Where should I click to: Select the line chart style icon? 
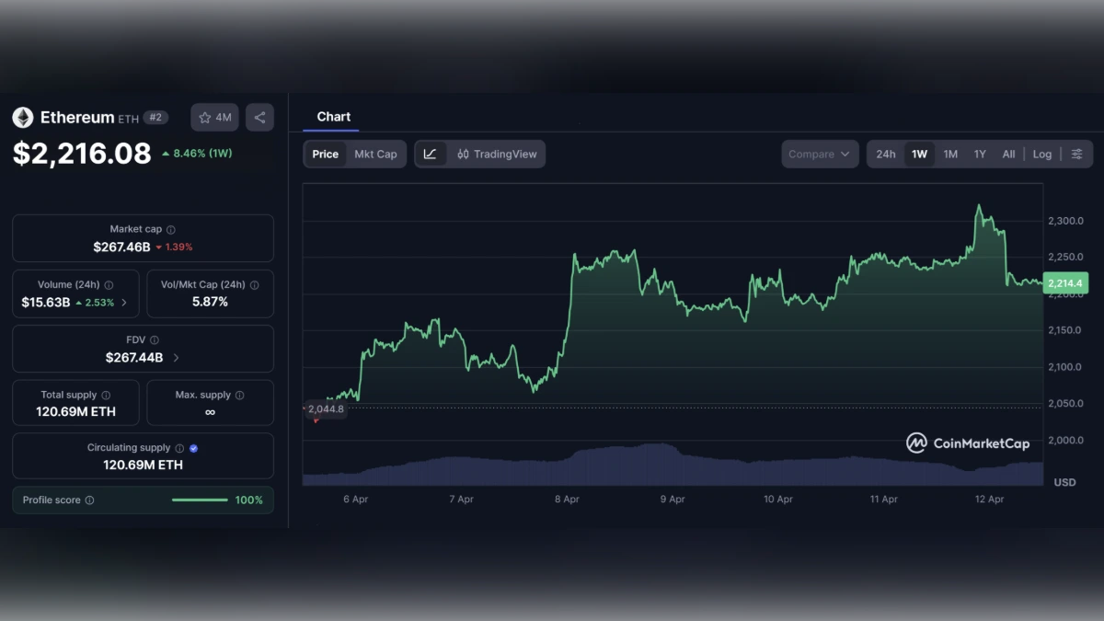point(430,154)
